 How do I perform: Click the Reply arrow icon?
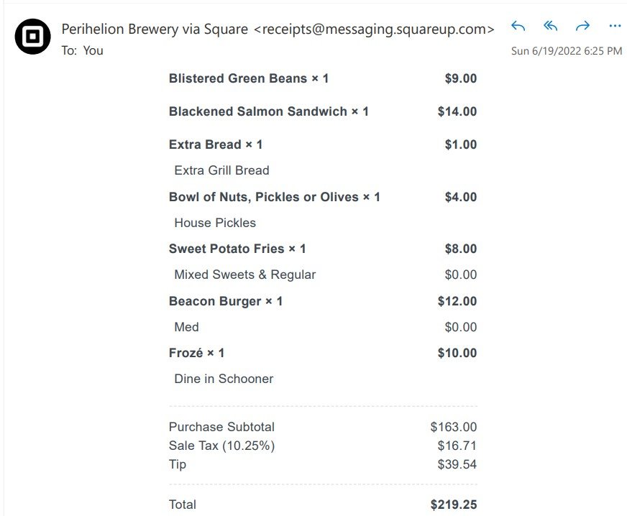(x=518, y=27)
